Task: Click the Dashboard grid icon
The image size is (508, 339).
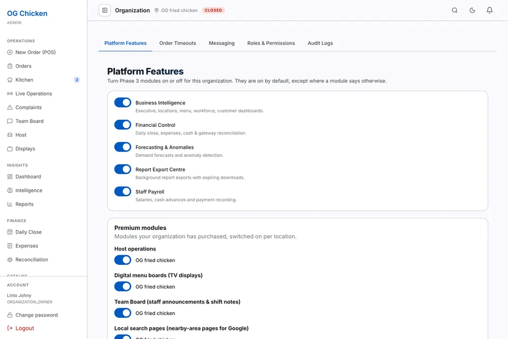Action: pos(10,177)
